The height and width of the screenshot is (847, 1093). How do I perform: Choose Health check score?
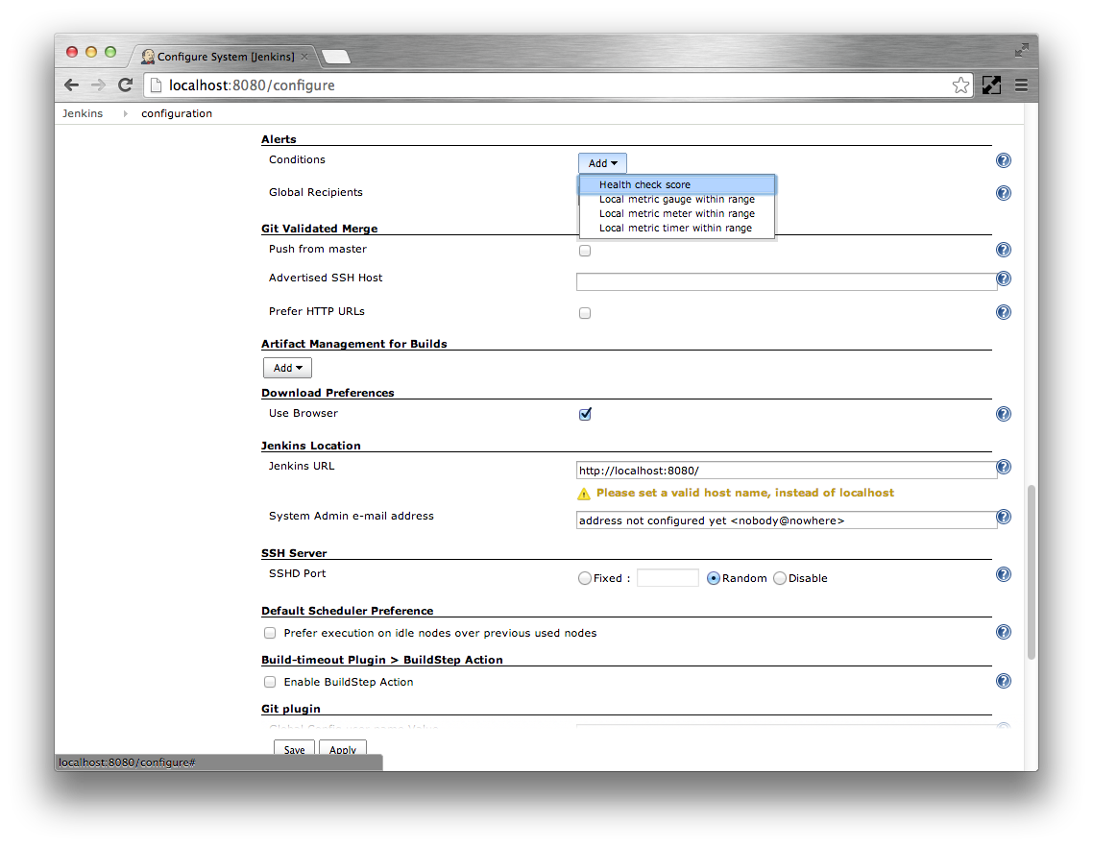(x=677, y=184)
